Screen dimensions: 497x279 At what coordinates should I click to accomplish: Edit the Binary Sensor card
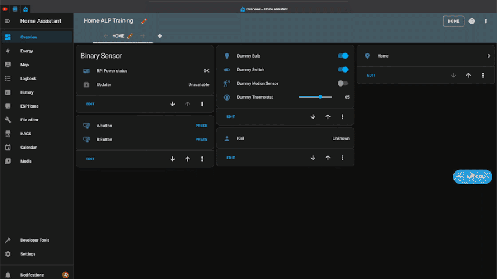(90, 104)
